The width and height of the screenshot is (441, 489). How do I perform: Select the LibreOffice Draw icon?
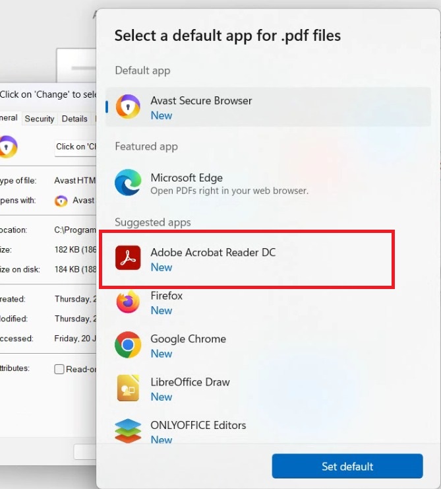tap(128, 388)
